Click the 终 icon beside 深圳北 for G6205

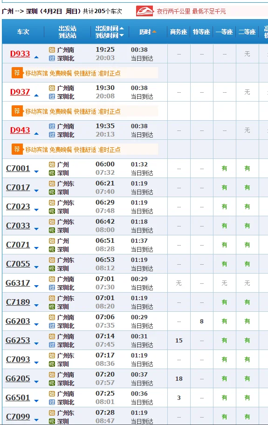click(x=52, y=383)
